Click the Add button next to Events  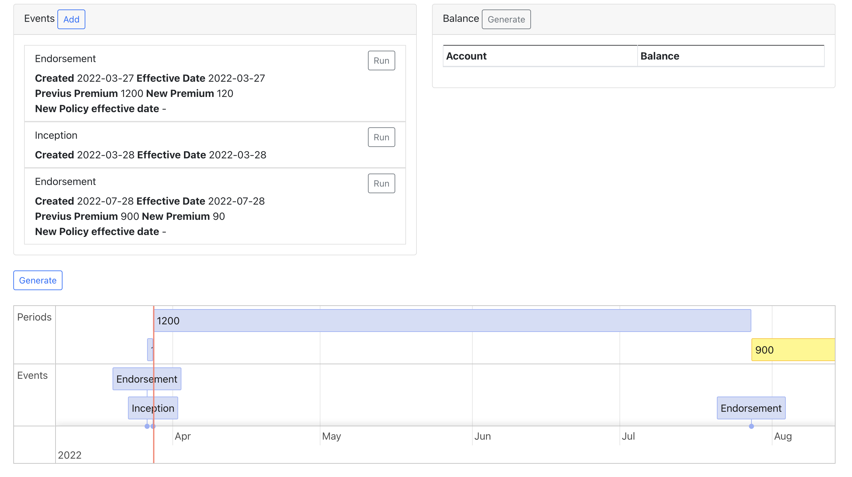tap(71, 19)
